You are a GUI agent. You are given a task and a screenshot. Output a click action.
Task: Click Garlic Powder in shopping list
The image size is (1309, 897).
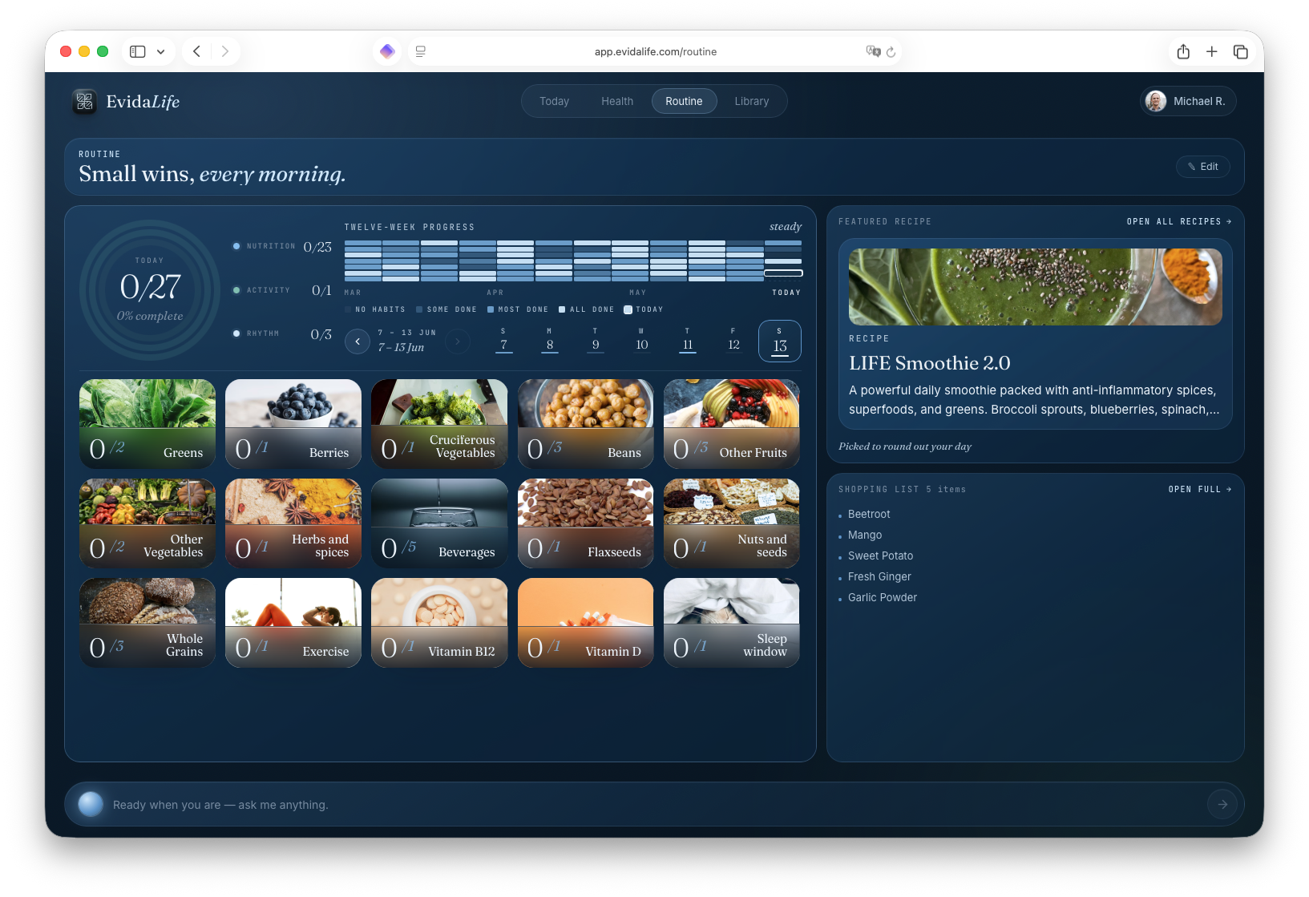(883, 598)
